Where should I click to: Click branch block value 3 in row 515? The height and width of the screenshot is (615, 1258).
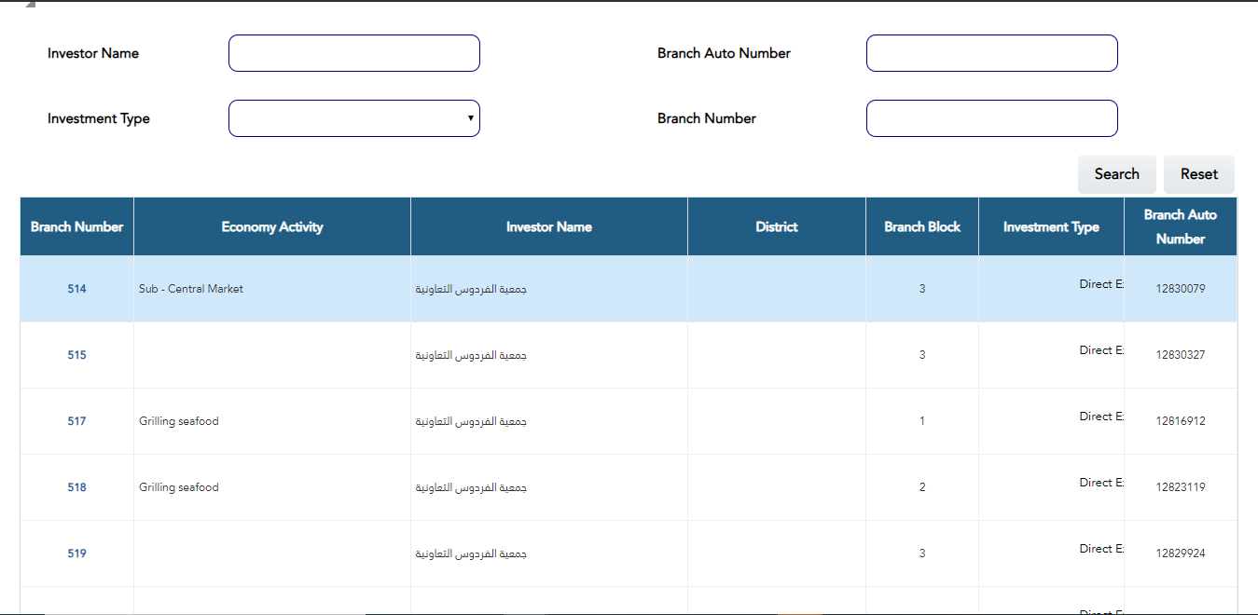coord(922,355)
